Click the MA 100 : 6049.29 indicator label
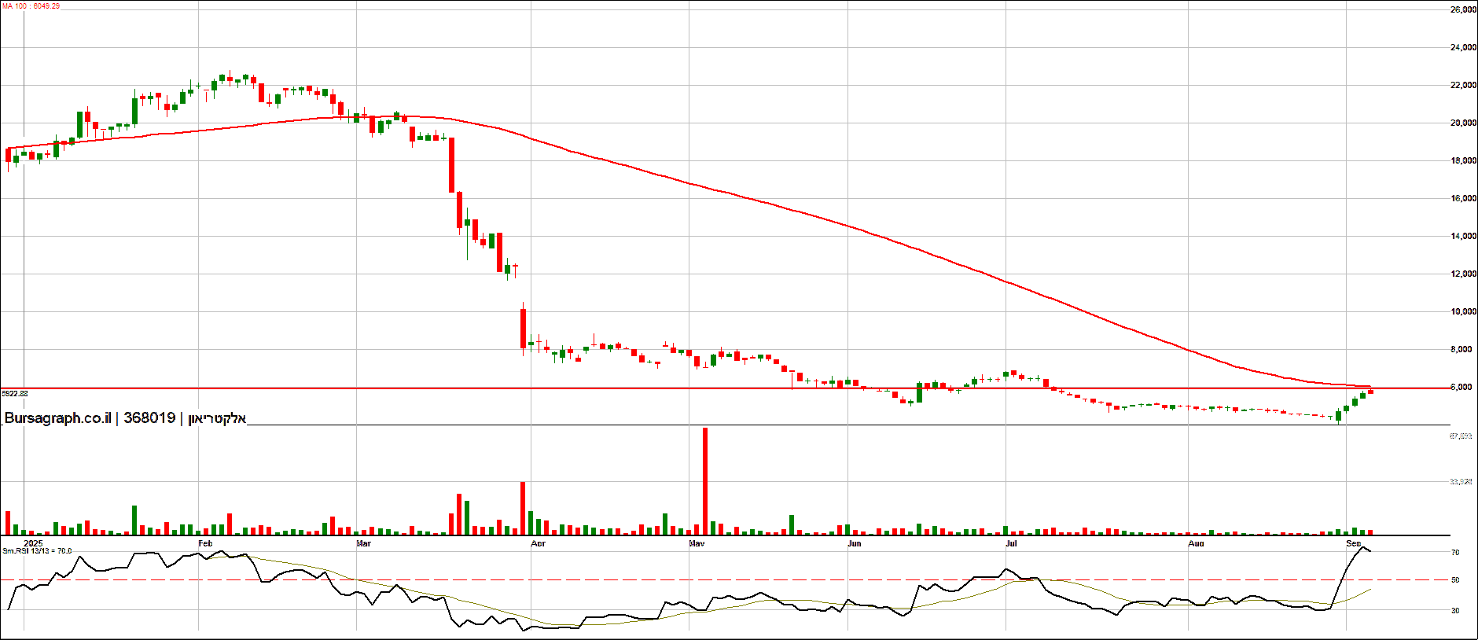Viewport: 1478px width, 640px height. pyautogui.click(x=31, y=6)
